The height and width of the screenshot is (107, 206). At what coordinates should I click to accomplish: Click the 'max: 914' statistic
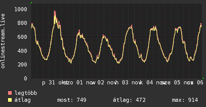point(185,100)
